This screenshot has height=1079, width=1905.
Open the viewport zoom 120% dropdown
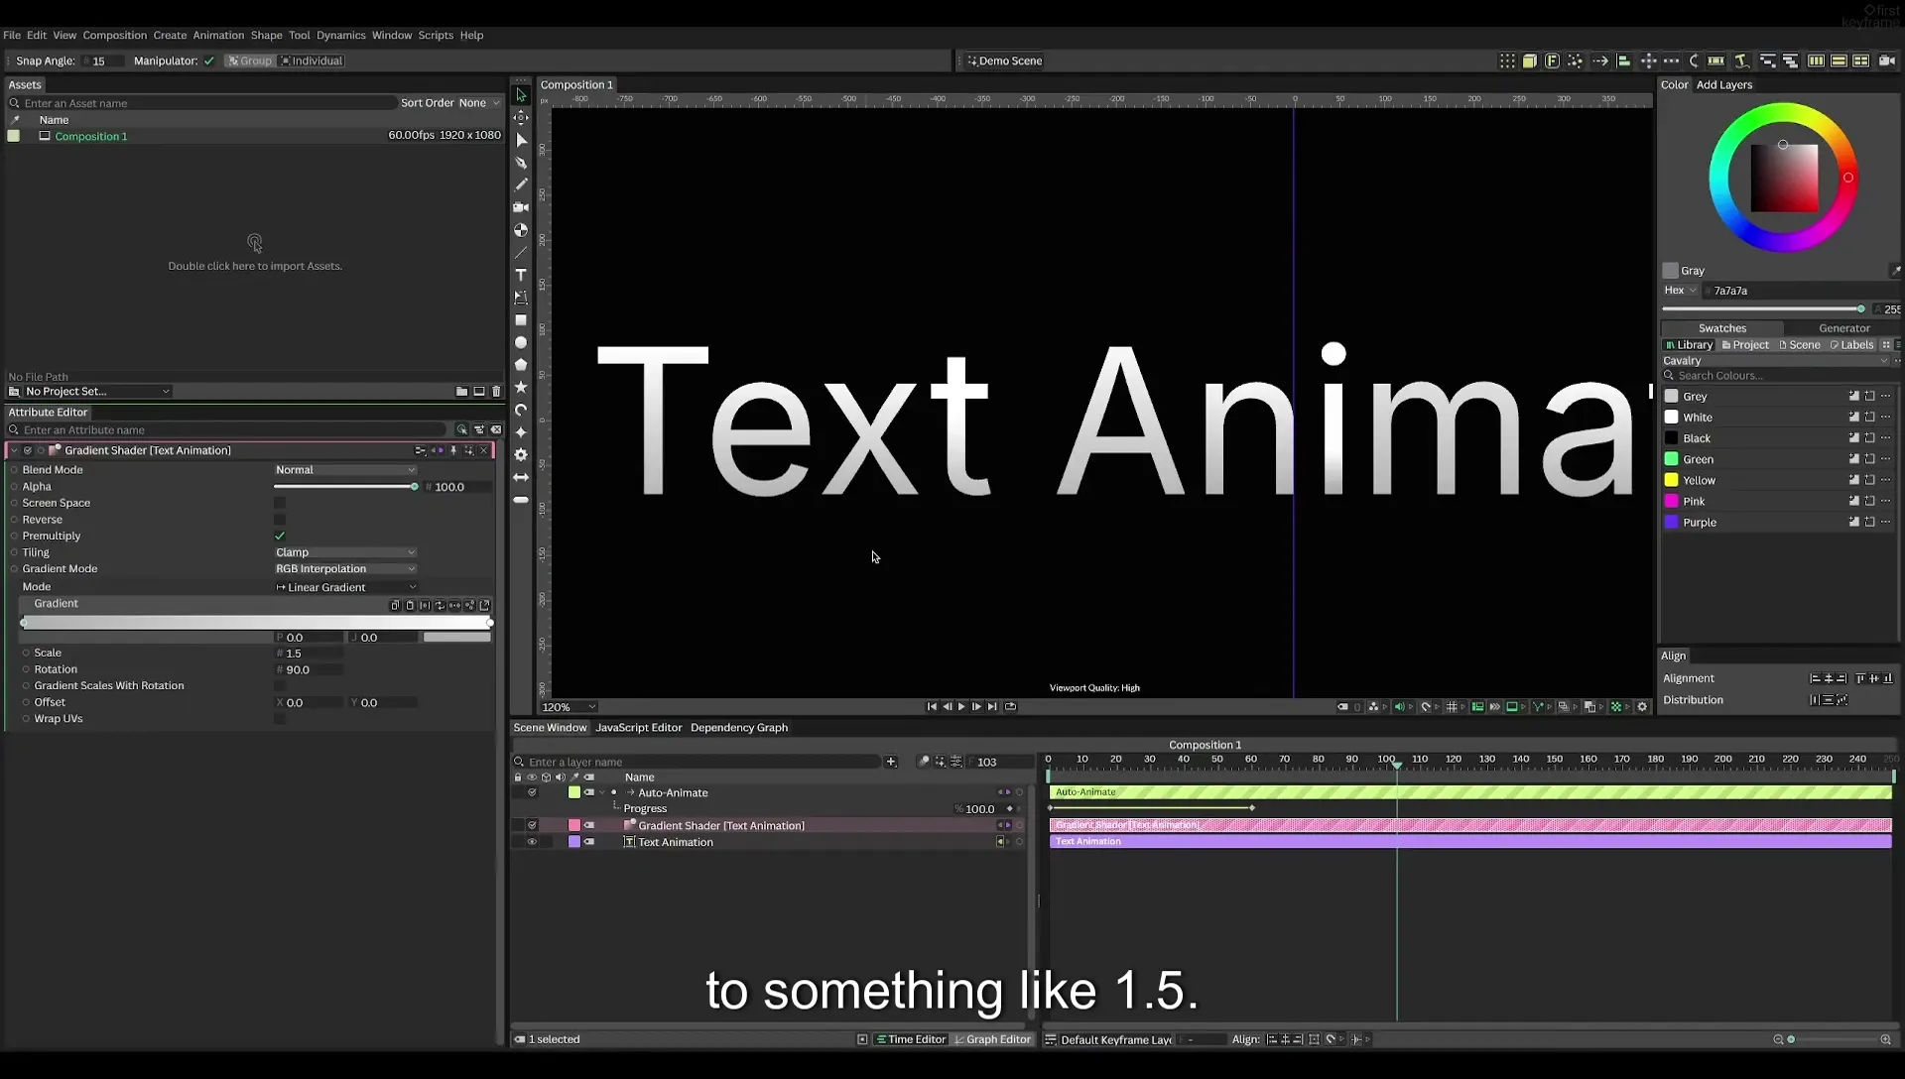point(569,707)
